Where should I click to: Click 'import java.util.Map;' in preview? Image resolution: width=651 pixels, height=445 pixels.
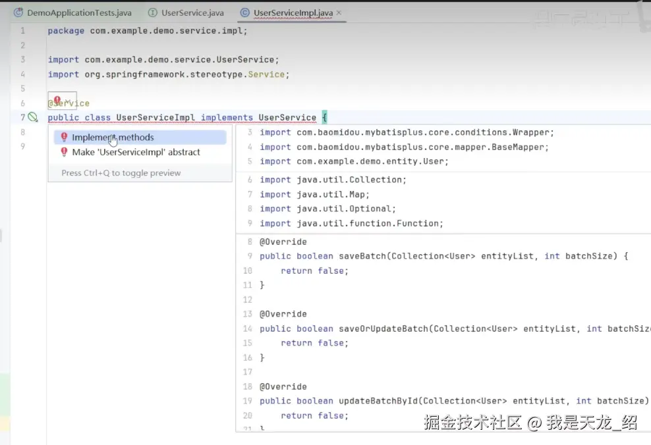click(x=315, y=194)
